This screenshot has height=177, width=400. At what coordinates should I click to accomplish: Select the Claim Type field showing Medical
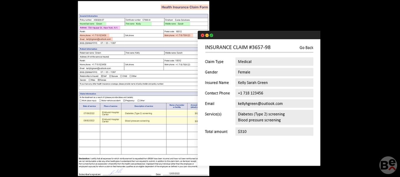[274, 62]
